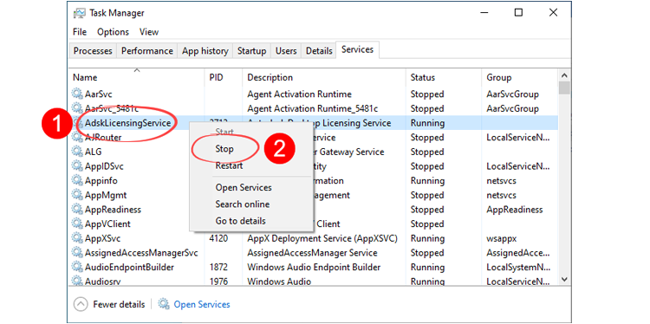Open the Options menu
The width and height of the screenshot is (650, 324).
point(114,32)
